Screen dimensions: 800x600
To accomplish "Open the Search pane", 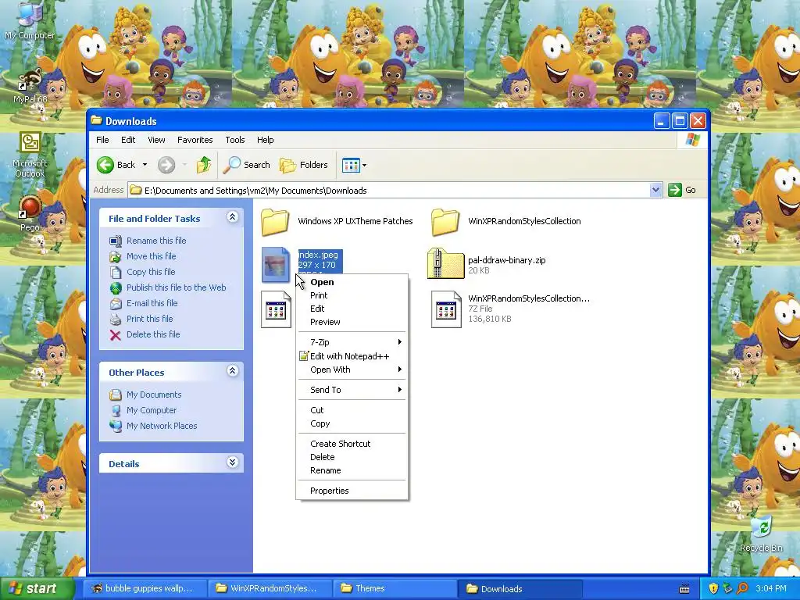I will 247,165.
